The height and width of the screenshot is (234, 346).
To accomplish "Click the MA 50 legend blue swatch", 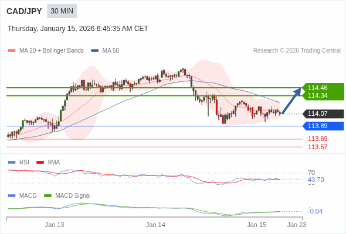I will tap(95, 51).
